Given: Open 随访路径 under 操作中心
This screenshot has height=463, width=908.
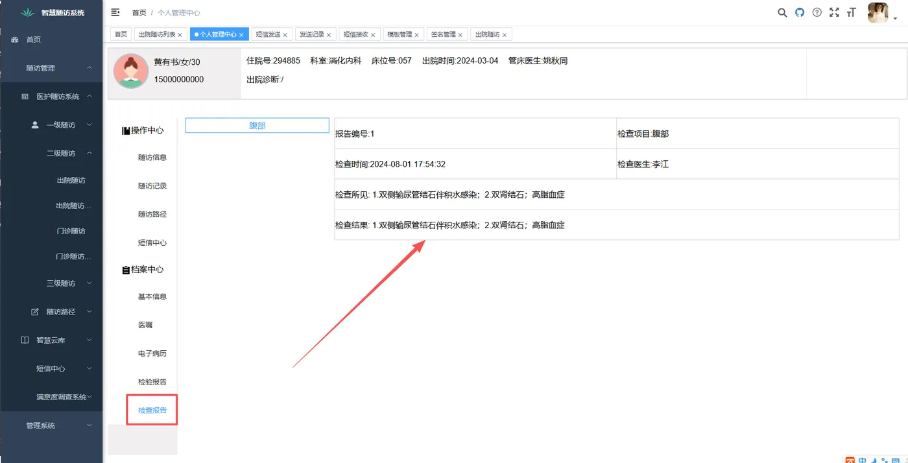Looking at the screenshot, I should point(152,215).
